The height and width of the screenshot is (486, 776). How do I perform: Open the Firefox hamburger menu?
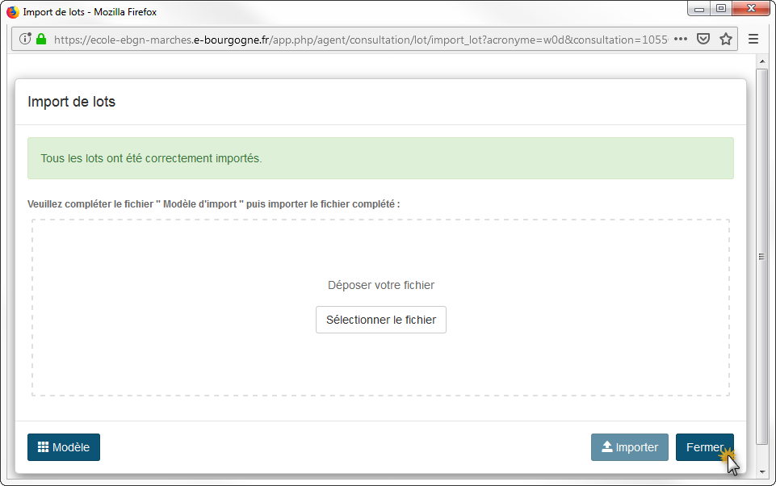tap(753, 39)
